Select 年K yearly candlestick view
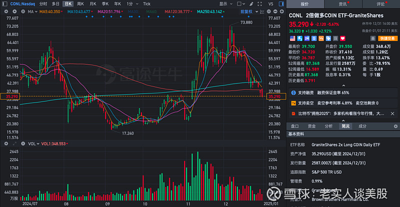400x207 pixels. [x=117, y=4]
